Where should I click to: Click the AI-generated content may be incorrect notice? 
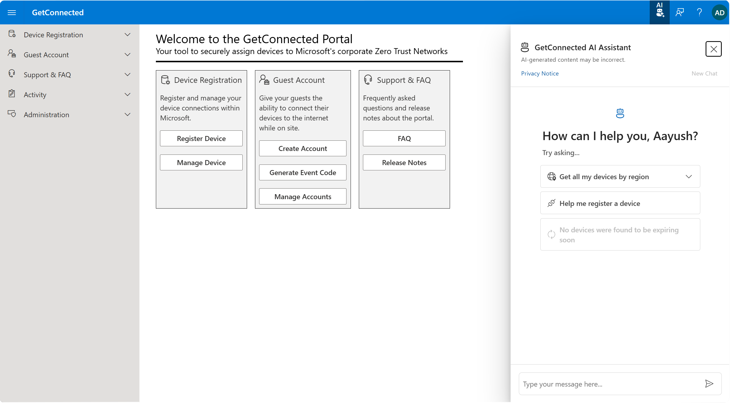573,60
